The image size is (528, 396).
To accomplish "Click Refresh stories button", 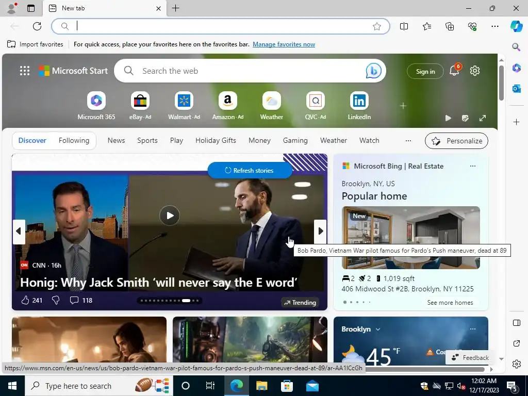I will tap(250, 170).
